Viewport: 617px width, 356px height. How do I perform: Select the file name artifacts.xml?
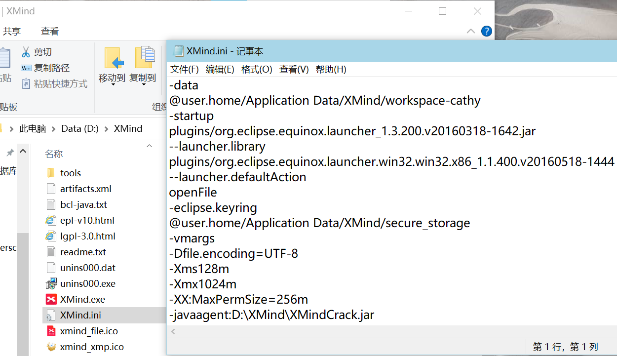(x=86, y=189)
